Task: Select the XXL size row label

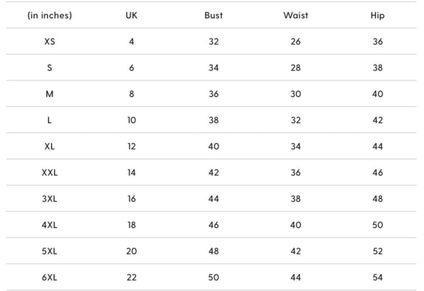Action: 49,173
